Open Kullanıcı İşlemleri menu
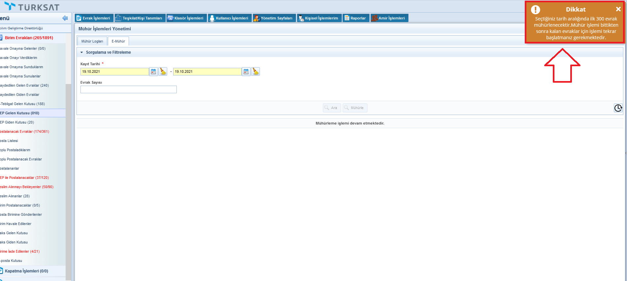Screen dimensions: 627x281 (230, 18)
